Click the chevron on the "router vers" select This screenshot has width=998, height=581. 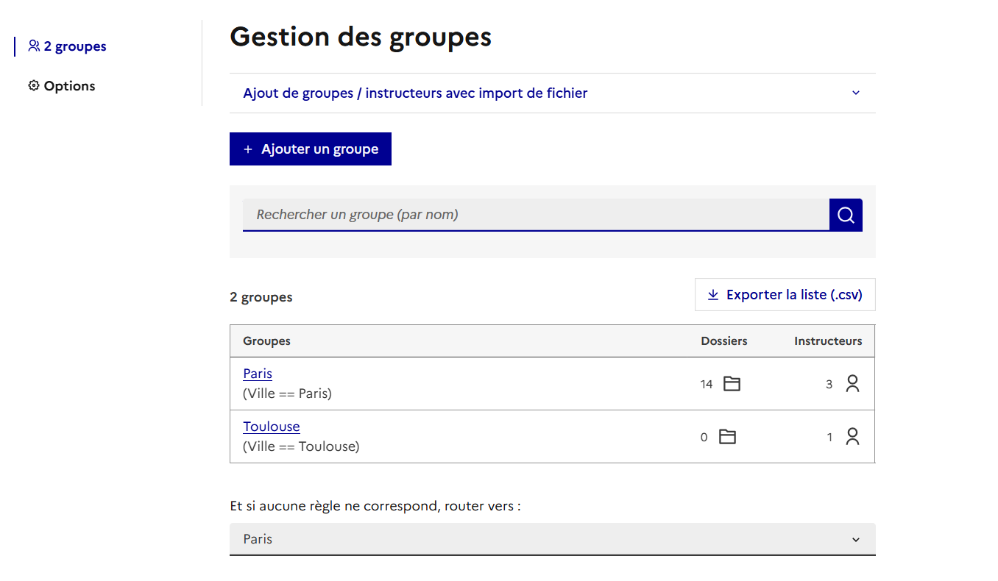pyautogui.click(x=855, y=540)
